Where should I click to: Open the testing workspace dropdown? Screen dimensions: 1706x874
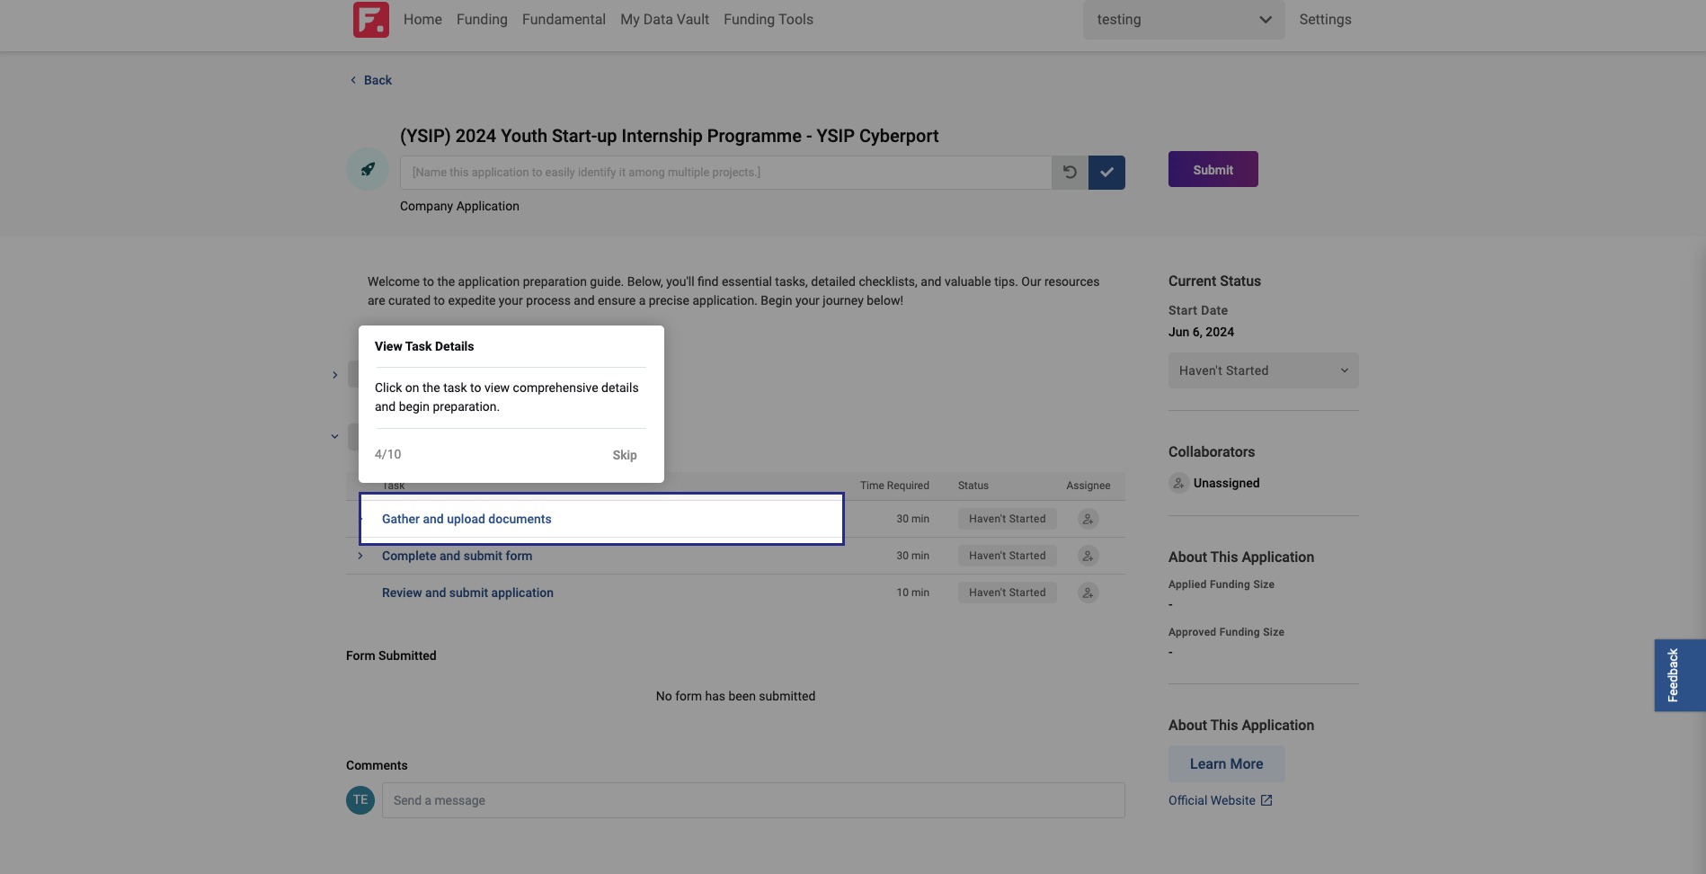click(x=1184, y=20)
